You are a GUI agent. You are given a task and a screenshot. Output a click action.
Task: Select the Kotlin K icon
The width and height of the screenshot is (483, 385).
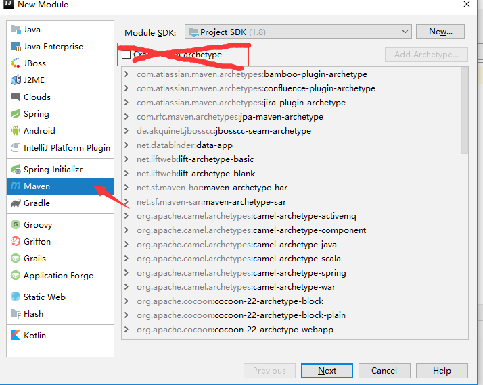click(16, 335)
